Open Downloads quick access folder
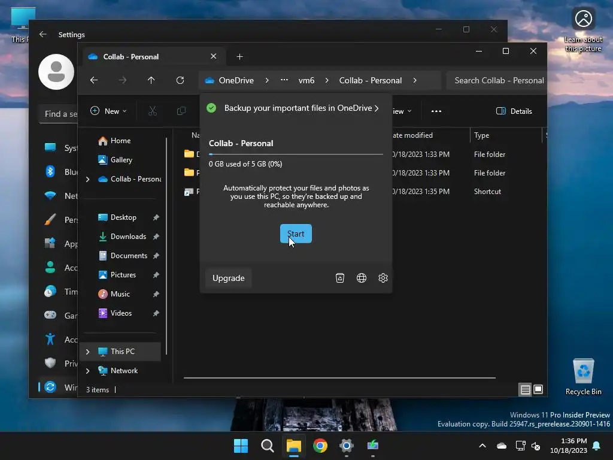 coord(128,236)
